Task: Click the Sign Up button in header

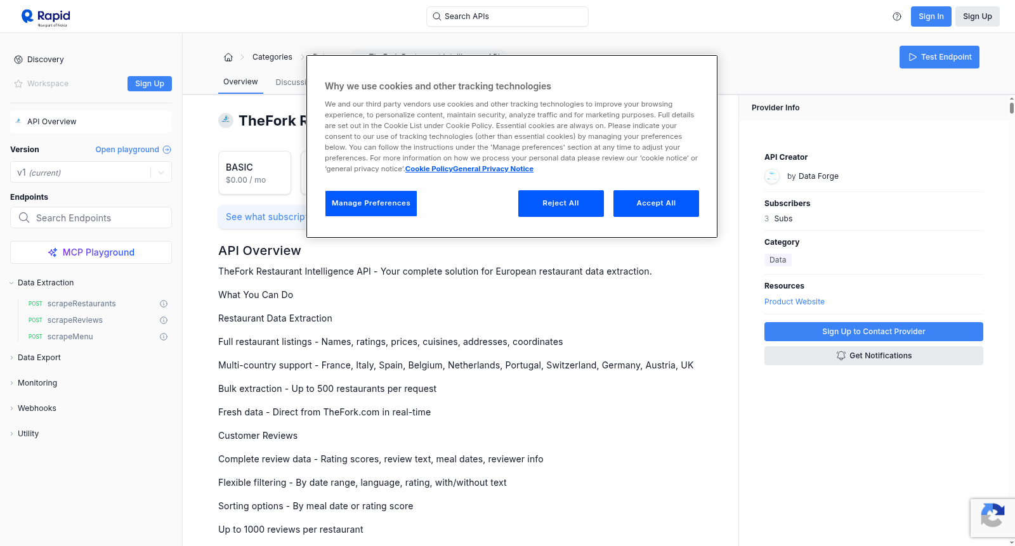Action: pyautogui.click(x=978, y=16)
